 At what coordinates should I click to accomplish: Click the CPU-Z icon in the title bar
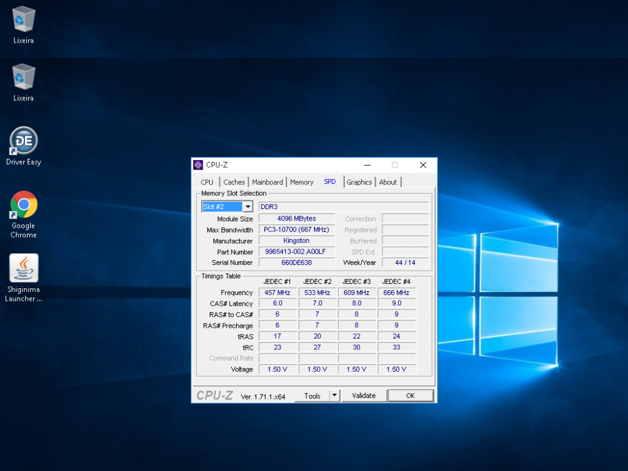pos(198,165)
